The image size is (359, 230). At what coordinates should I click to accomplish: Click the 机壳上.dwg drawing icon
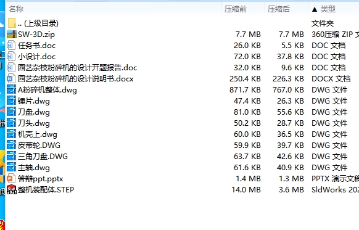12,134
